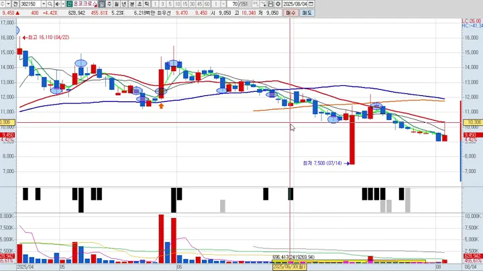Select the 일 daily period toggle

tap(102, 4)
